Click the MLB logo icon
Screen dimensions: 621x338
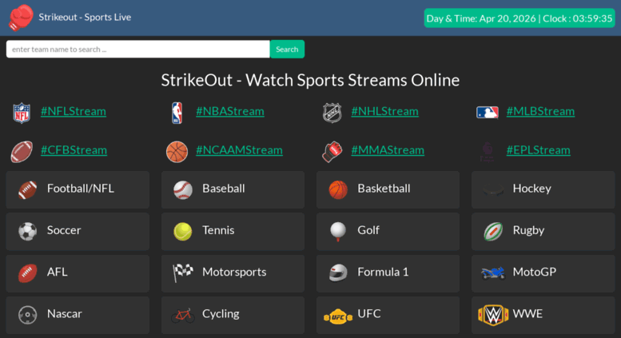(488, 113)
